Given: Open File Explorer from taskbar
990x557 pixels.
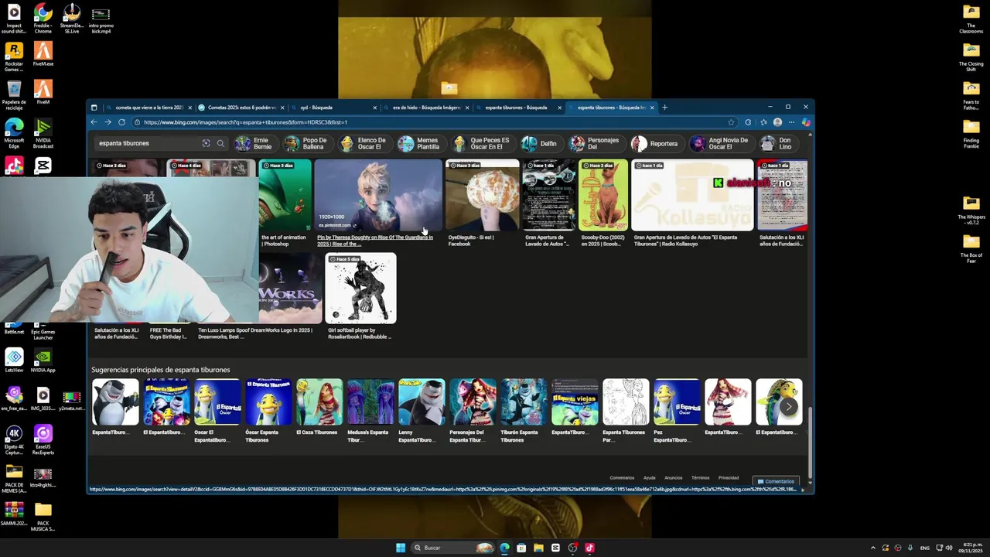Looking at the screenshot, I should click(538, 548).
